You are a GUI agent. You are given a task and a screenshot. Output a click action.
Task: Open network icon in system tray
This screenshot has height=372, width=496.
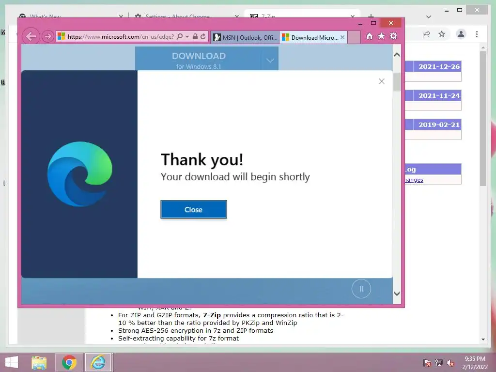pos(439,363)
